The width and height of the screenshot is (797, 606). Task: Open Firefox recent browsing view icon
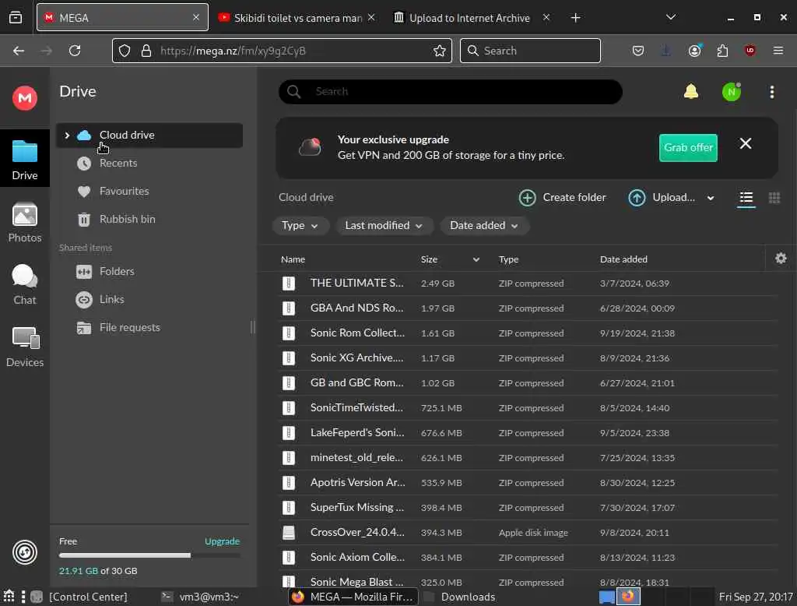(16, 18)
